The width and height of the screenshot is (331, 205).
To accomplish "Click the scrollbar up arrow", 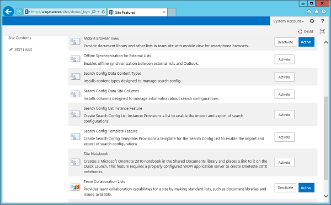I will coord(326,42).
